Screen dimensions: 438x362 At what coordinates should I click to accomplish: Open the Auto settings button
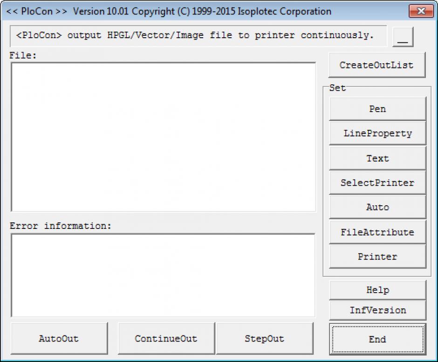pos(378,207)
